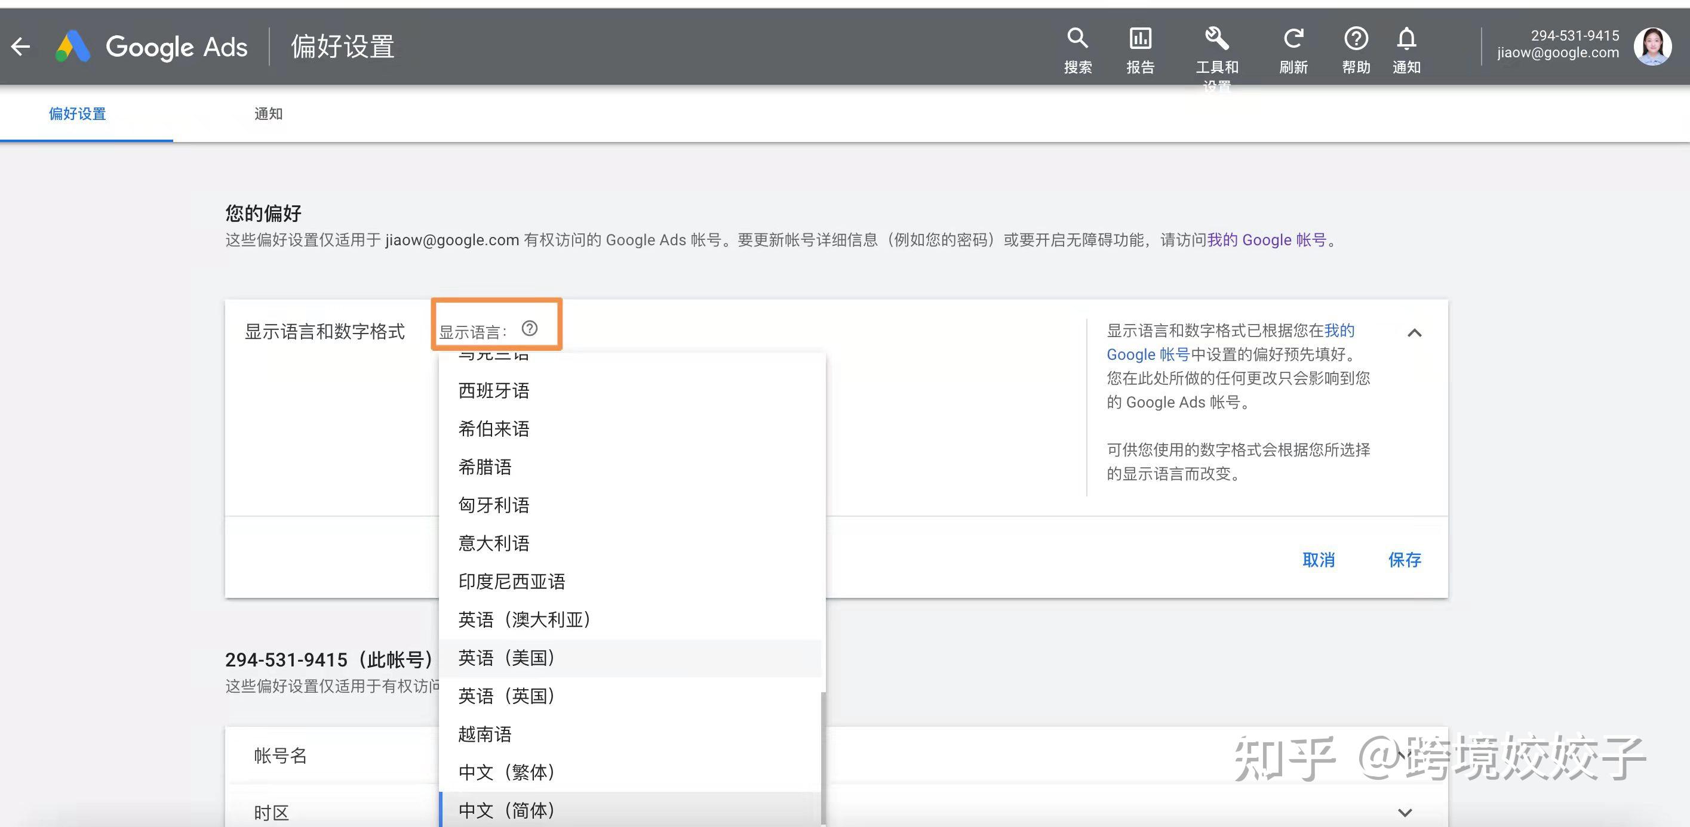Click the 保存 button

pos(1405,560)
